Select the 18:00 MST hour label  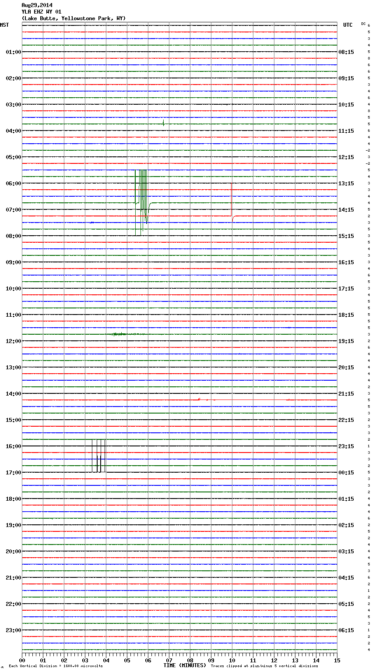pyautogui.click(x=14, y=499)
